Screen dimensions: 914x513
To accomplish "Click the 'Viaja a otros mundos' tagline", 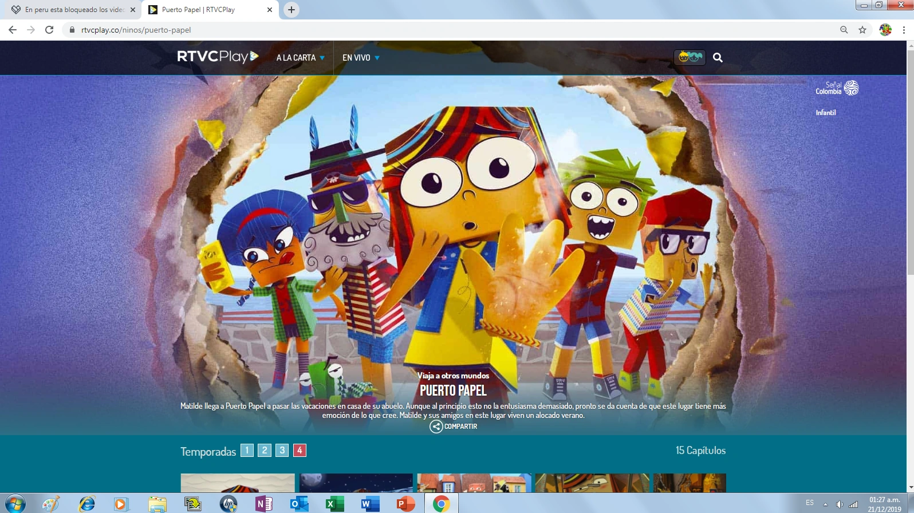I will tap(453, 376).
